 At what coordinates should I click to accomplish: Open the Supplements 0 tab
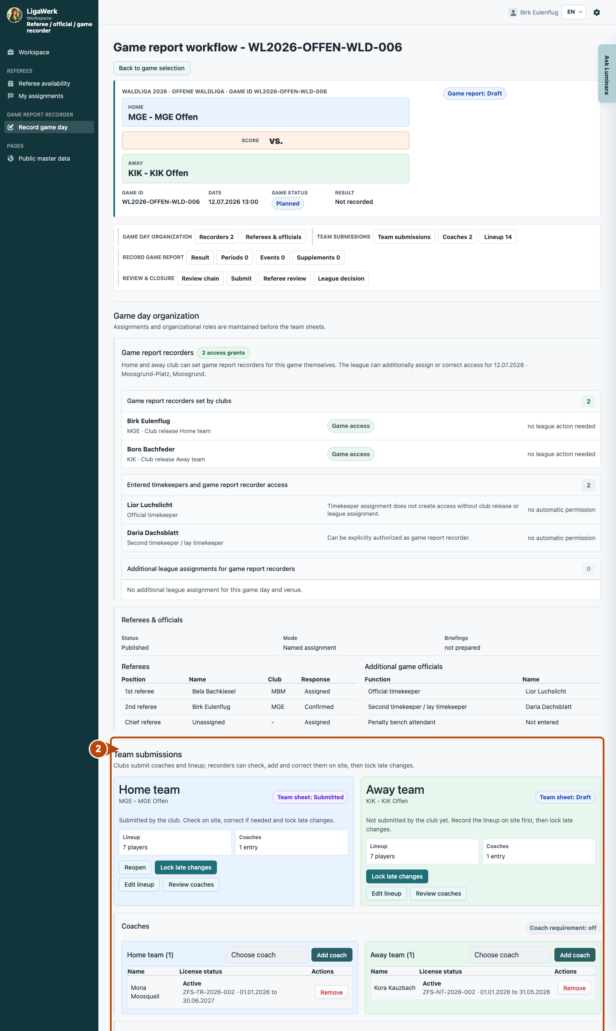(318, 257)
